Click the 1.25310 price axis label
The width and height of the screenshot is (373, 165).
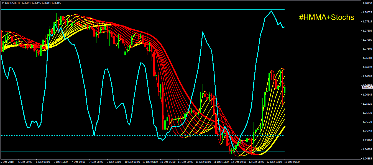pyautogui.click(x=367, y=131)
